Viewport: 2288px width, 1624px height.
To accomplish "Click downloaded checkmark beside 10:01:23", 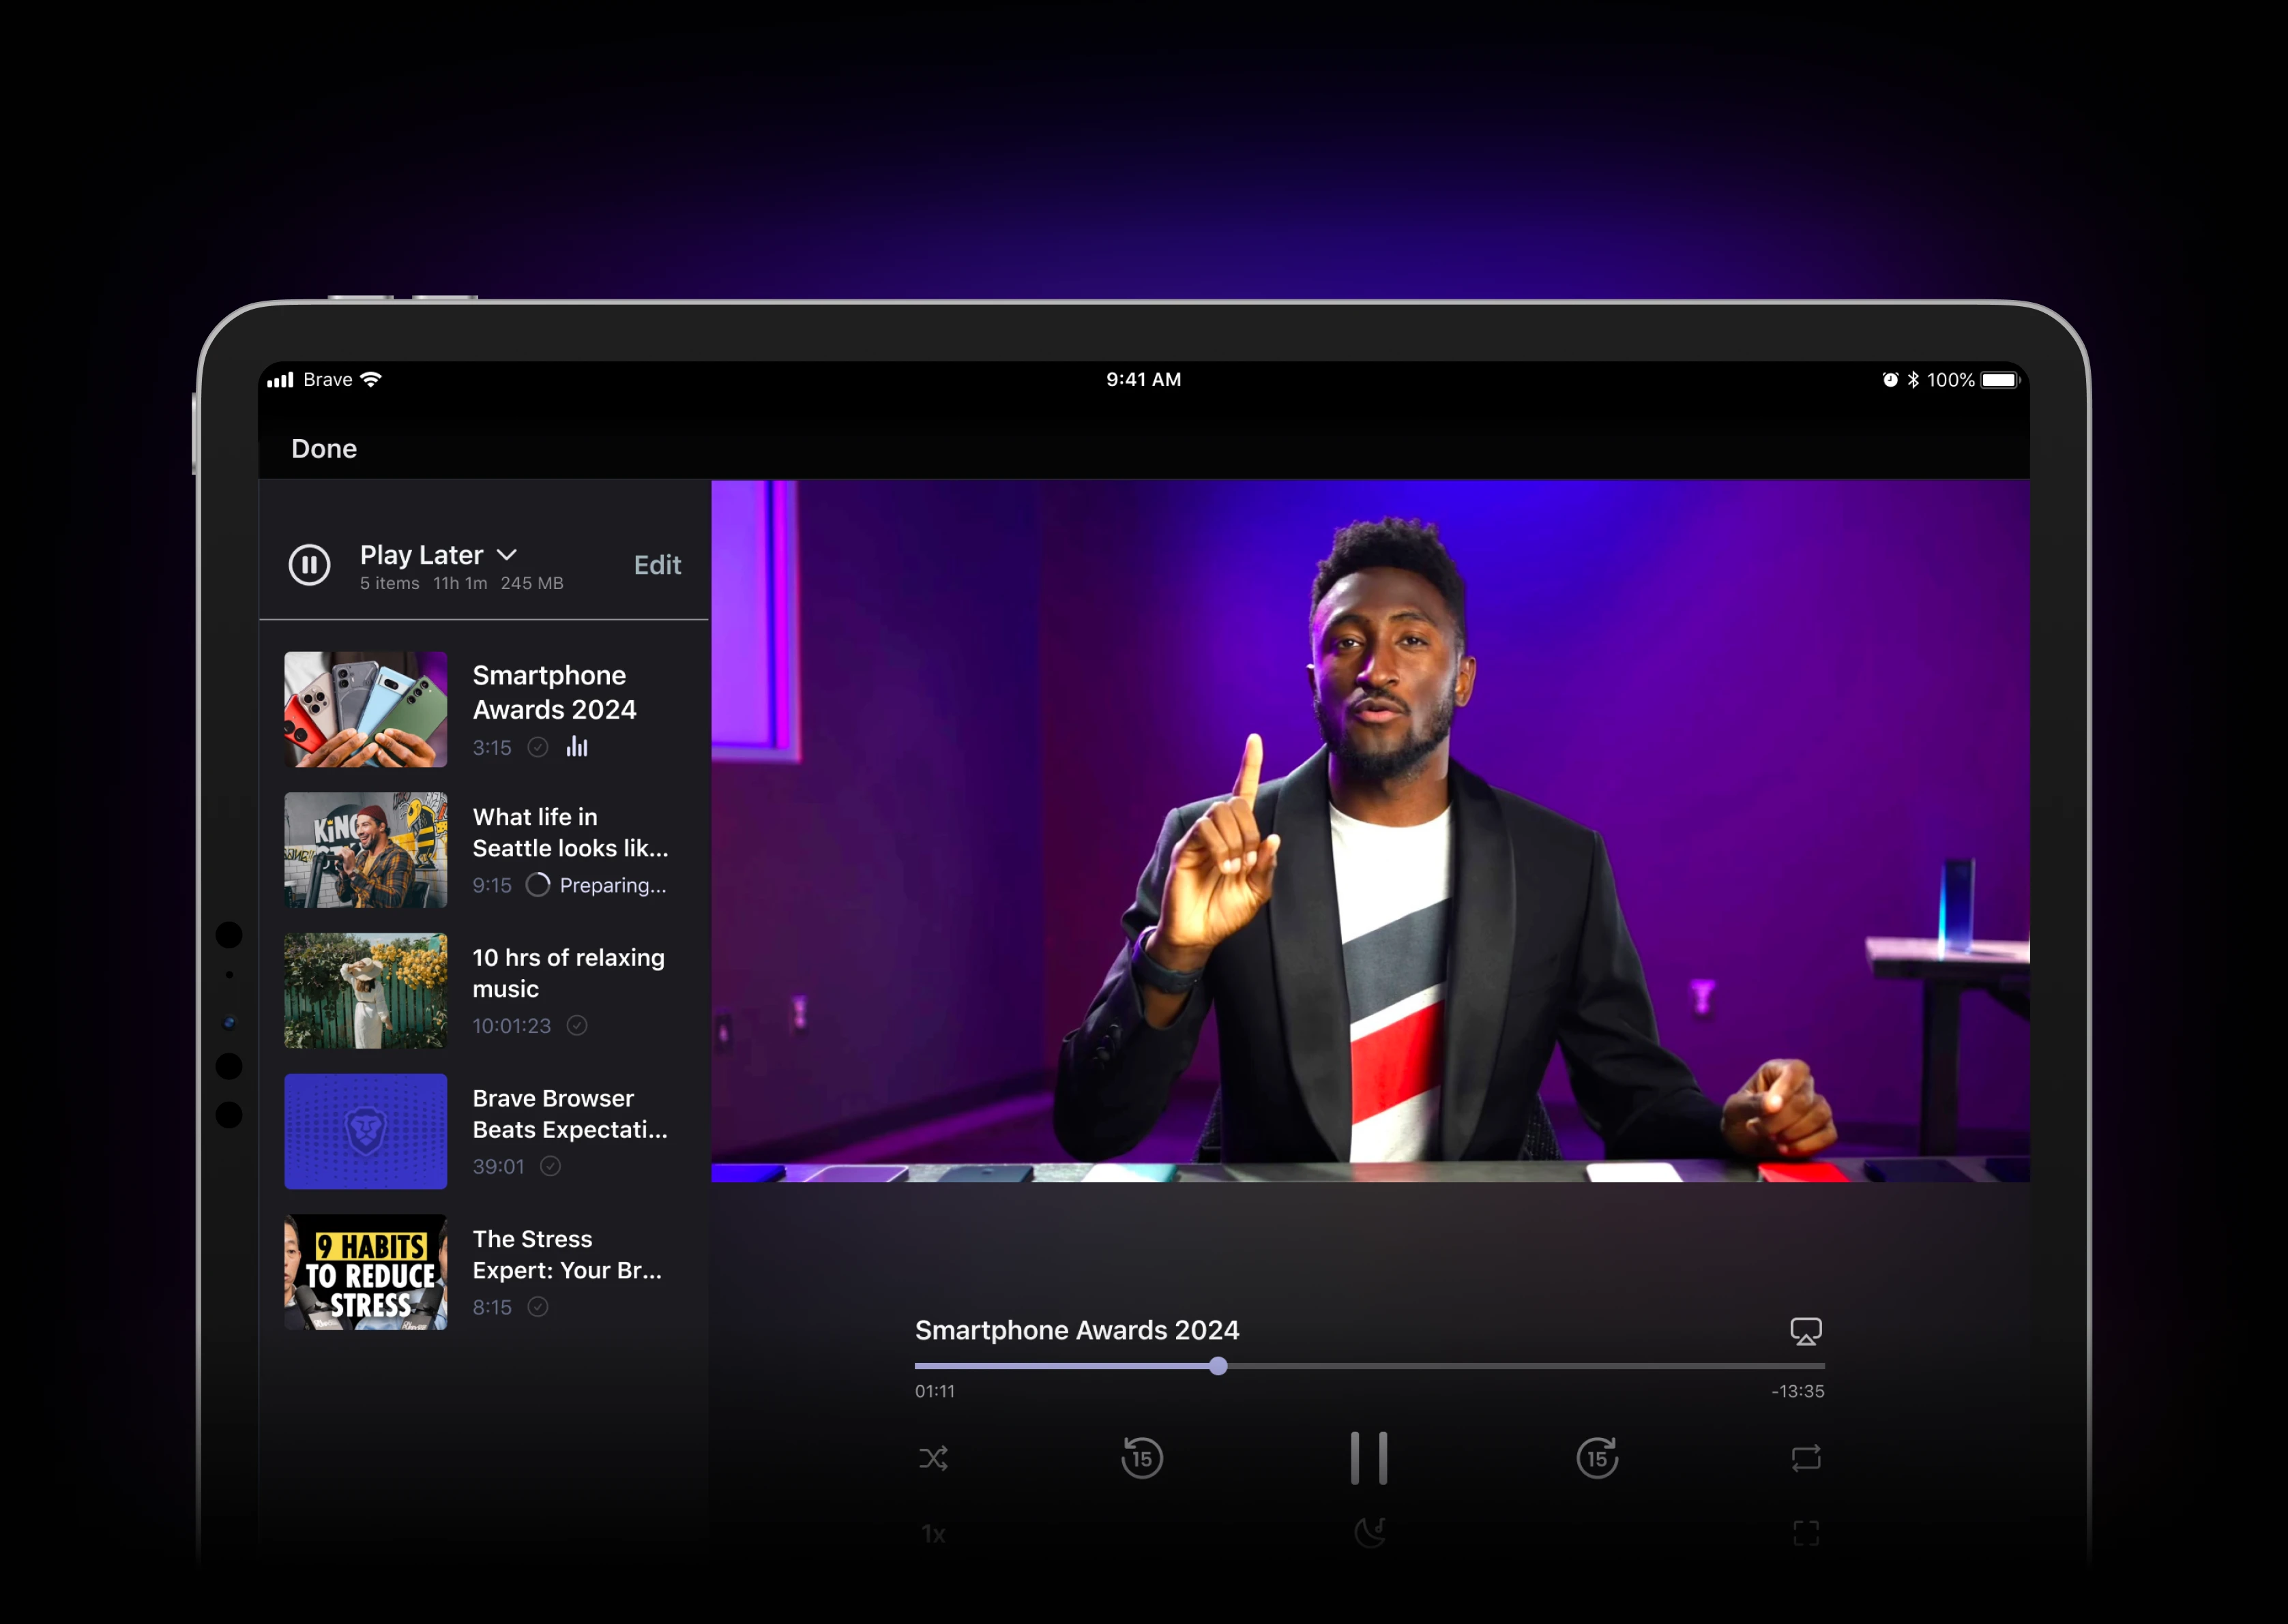I will pos(577,1025).
